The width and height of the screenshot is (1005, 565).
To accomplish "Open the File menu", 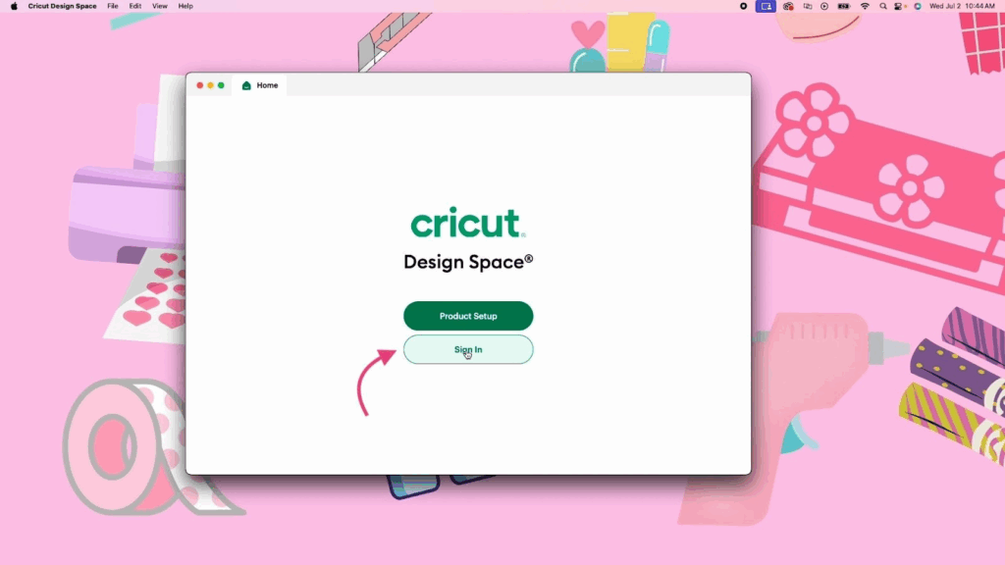I will tap(113, 7).
